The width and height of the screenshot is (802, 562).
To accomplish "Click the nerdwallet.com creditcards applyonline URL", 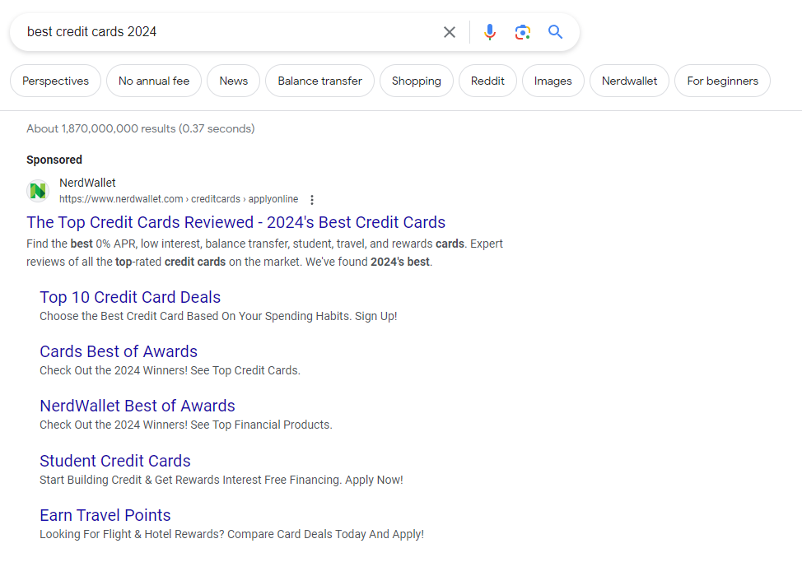I will [179, 199].
